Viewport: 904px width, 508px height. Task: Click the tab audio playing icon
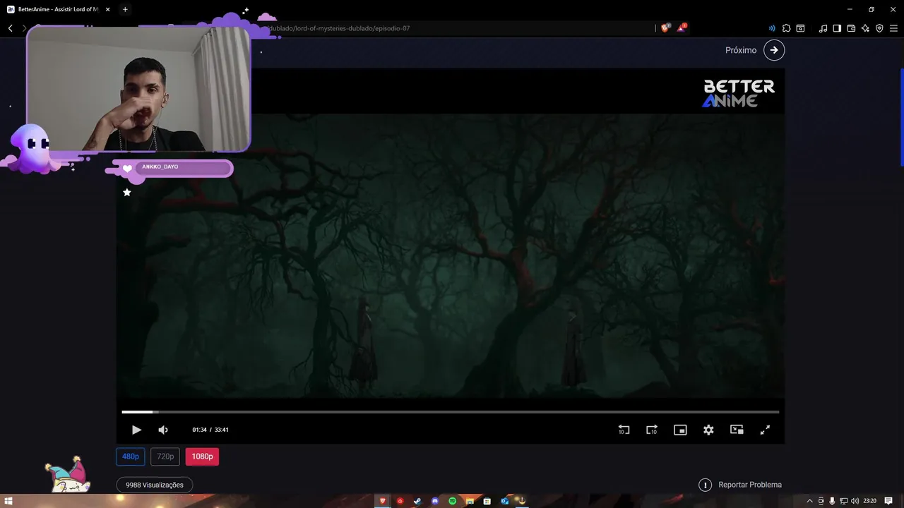point(772,28)
